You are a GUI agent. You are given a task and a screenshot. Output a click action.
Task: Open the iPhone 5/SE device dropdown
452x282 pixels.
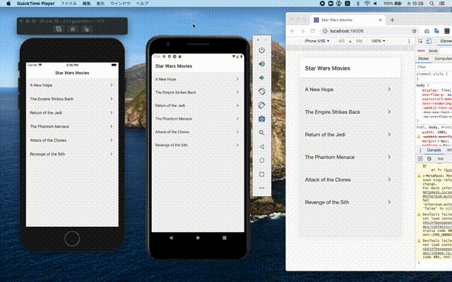click(x=317, y=41)
